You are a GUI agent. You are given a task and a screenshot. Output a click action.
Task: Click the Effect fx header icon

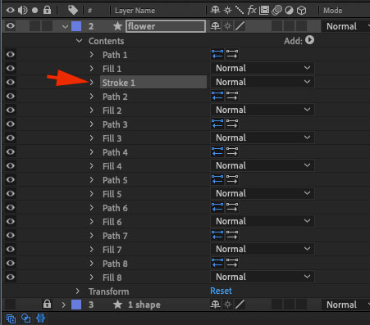tap(252, 11)
